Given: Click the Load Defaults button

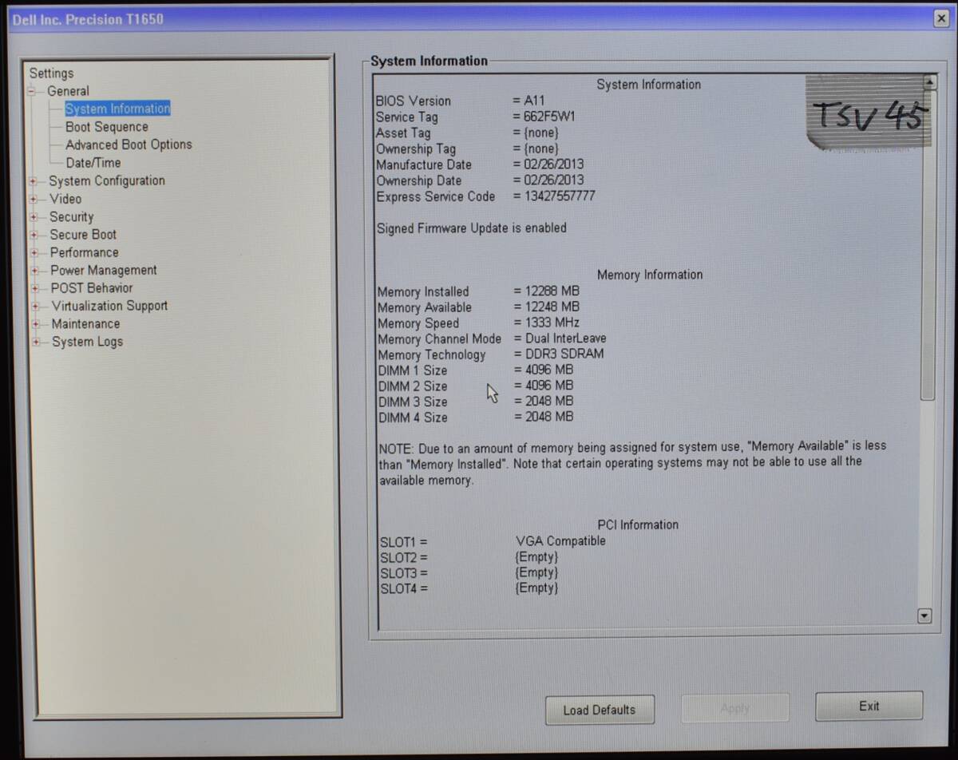Looking at the screenshot, I should tap(600, 710).
